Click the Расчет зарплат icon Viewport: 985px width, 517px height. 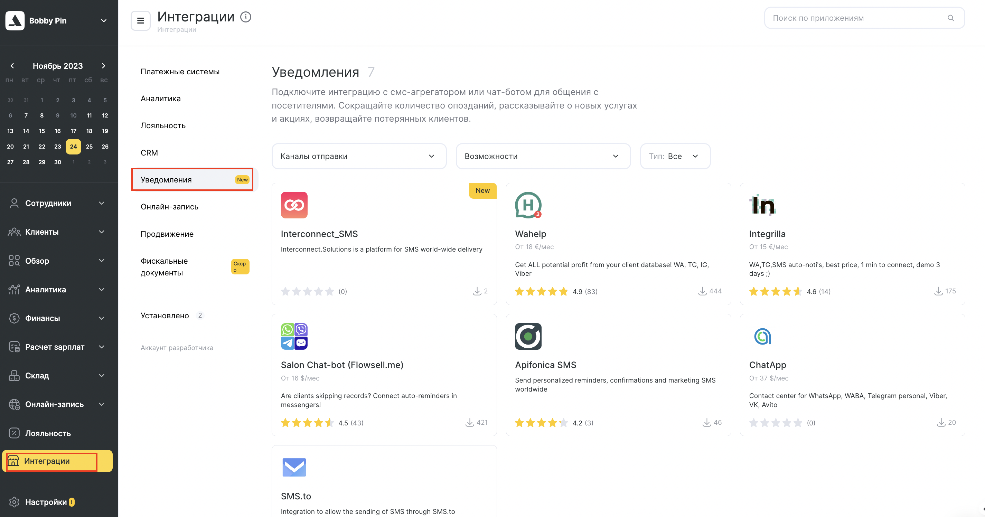(14, 347)
